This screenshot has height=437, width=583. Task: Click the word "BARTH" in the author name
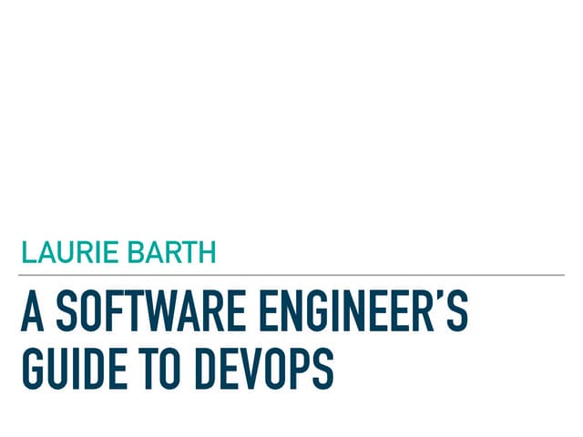click(x=170, y=253)
